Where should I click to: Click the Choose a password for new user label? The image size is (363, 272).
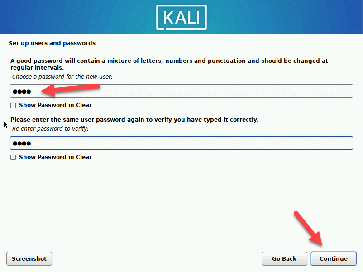pyautogui.click(x=62, y=77)
